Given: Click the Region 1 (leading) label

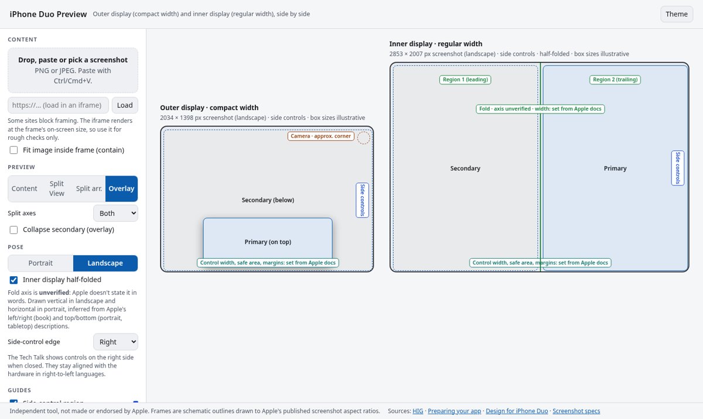Looking at the screenshot, I should coord(465,80).
